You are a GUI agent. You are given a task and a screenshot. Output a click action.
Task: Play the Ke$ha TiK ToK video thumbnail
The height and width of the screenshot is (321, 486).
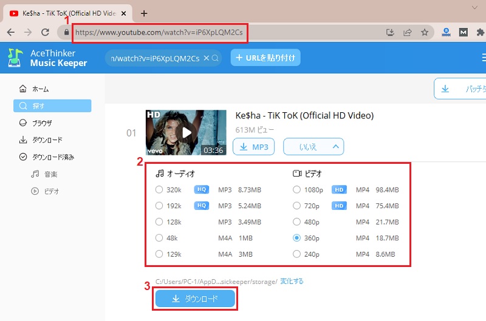click(x=187, y=132)
